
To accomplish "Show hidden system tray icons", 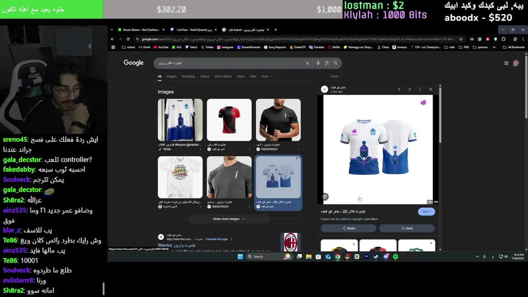I will pos(477,257).
